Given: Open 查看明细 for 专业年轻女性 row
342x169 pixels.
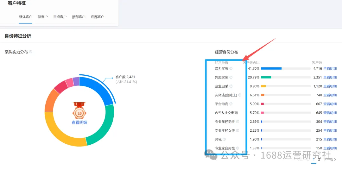Looking at the screenshot, I should (x=330, y=130).
